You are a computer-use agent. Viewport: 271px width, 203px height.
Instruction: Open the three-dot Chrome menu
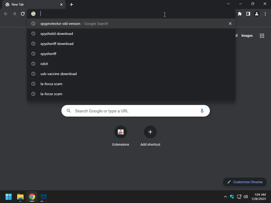pyautogui.click(x=265, y=14)
